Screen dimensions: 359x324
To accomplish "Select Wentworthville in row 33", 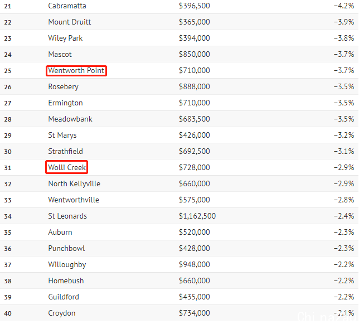I will point(74,200).
